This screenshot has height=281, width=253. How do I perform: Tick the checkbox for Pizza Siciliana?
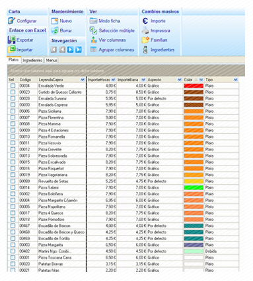pyautogui.click(x=13, y=111)
